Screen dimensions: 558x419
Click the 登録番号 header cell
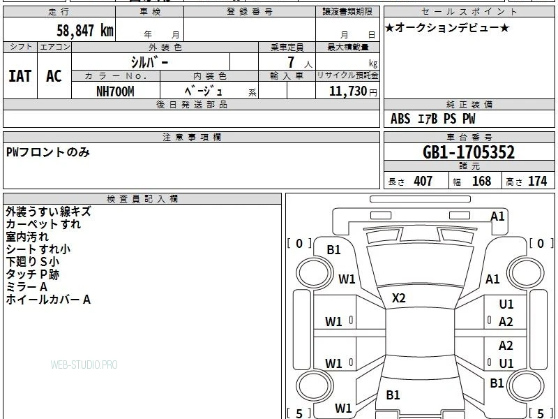250,12
